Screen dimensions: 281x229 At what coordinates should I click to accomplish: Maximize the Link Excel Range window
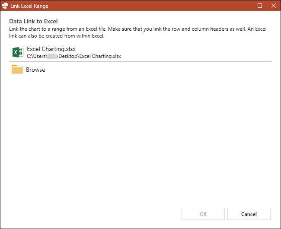260,6
